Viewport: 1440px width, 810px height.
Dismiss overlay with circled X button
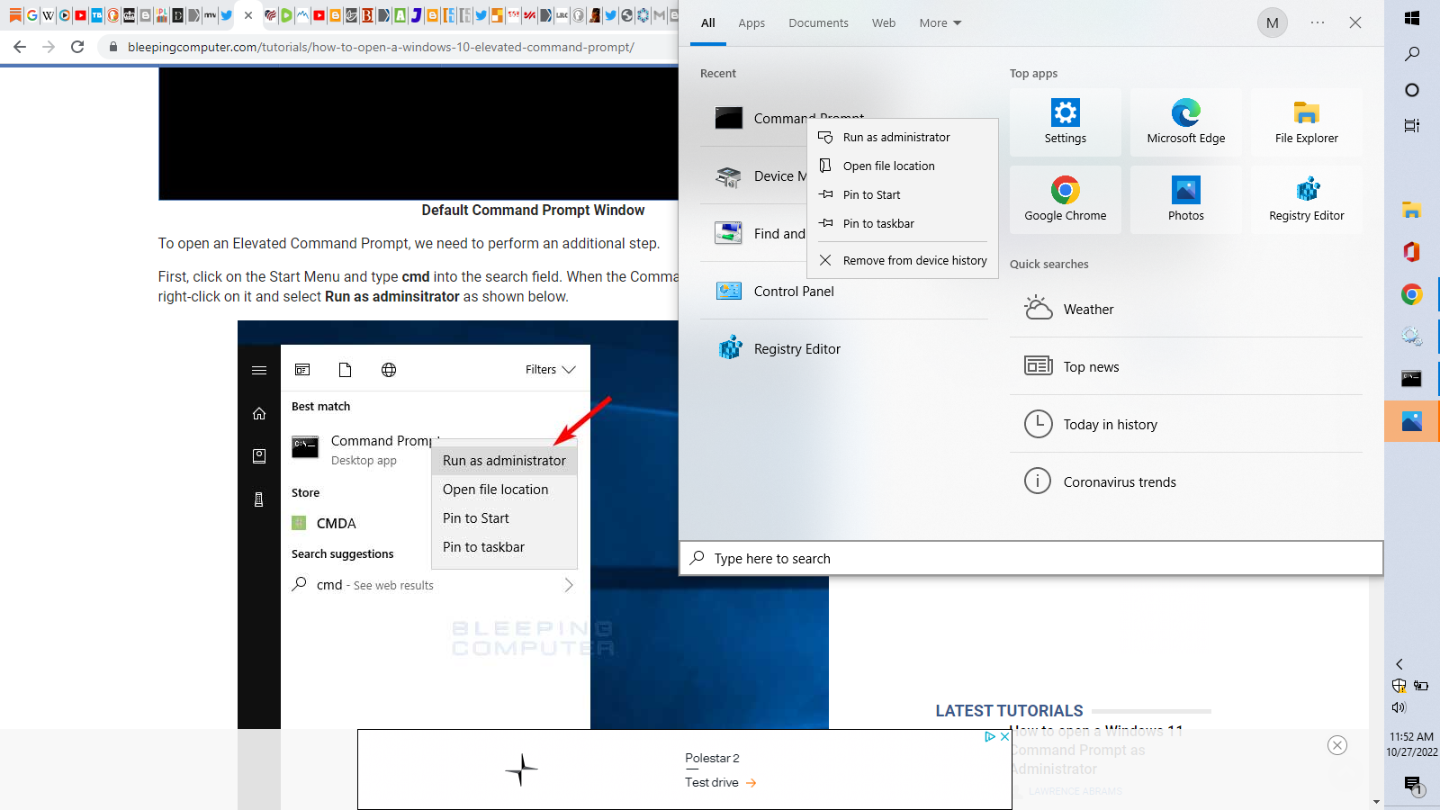click(x=1337, y=745)
